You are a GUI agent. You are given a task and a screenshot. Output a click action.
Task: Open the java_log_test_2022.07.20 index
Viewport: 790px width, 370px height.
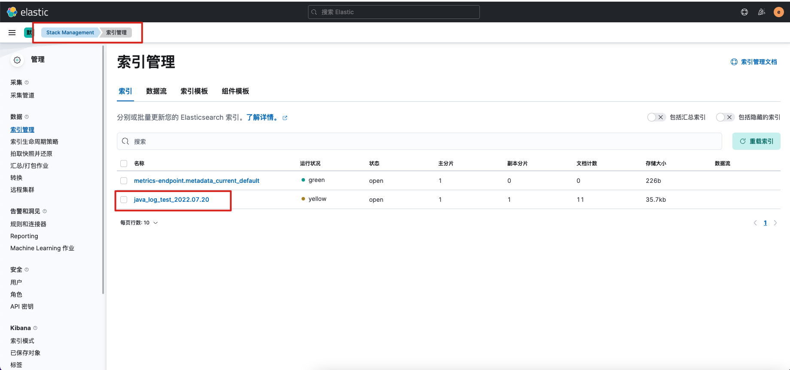[x=171, y=200]
